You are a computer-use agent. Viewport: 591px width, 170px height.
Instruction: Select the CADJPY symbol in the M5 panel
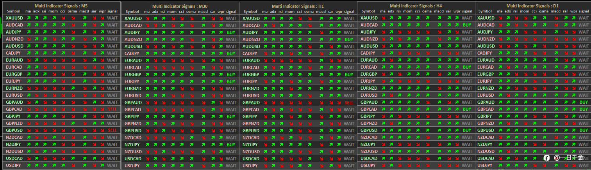click(13, 53)
